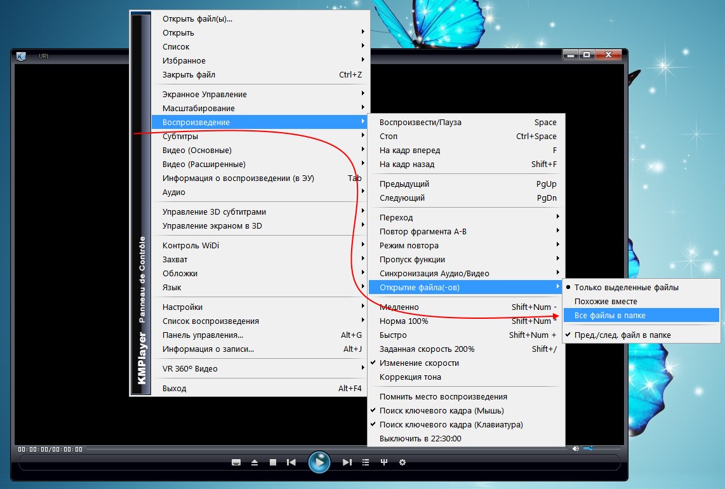Click the gear settings icon in control bar

402,462
